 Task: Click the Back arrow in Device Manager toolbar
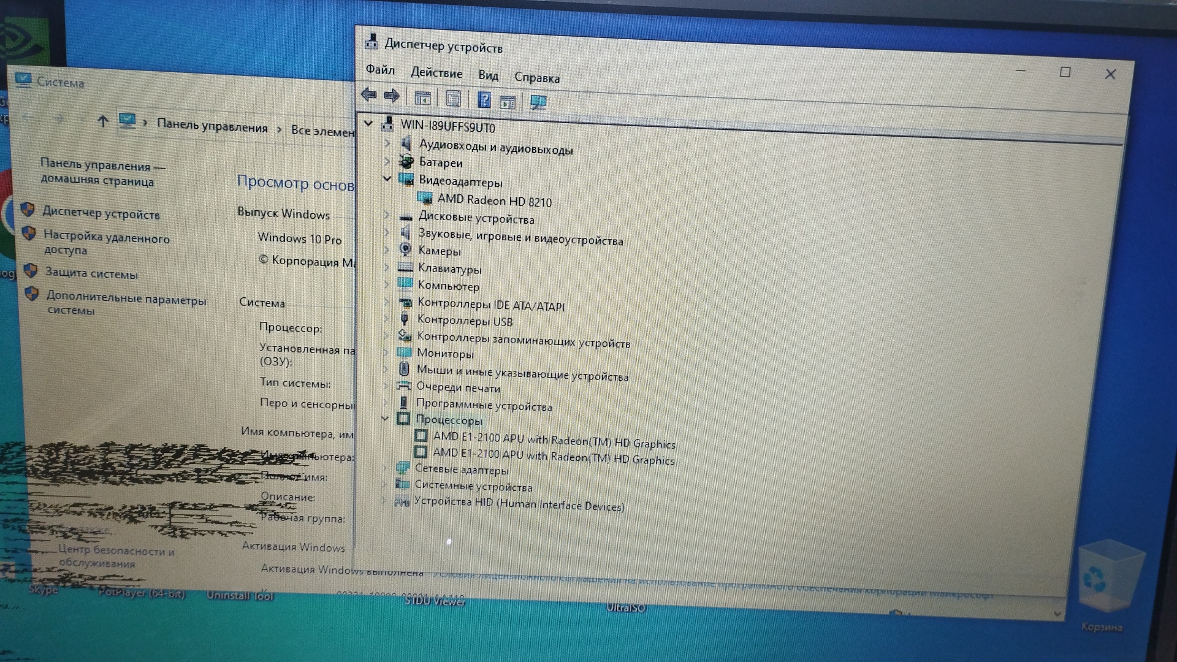[x=368, y=95]
